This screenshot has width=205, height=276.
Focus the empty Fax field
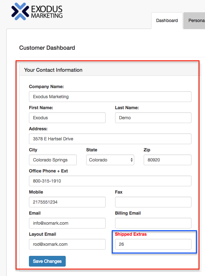point(153,202)
